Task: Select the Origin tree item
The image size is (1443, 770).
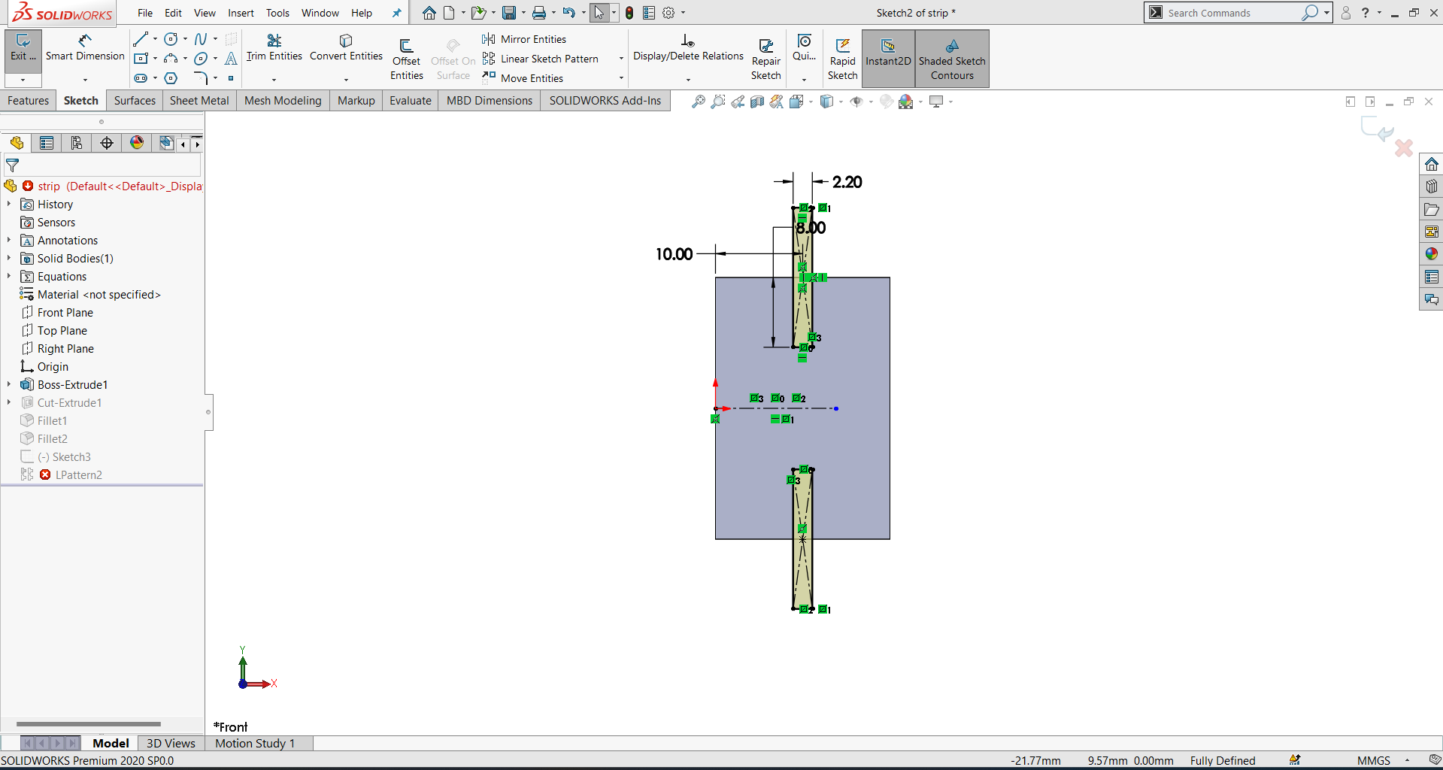Action: pos(53,367)
